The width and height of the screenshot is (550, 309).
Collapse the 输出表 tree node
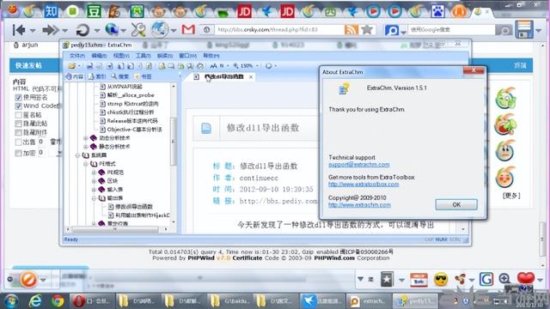94,198
